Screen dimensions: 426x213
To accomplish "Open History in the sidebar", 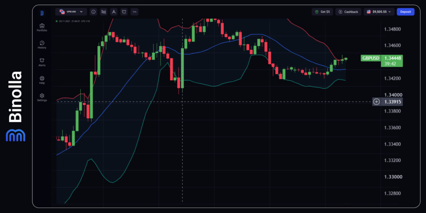I will click(x=42, y=45).
